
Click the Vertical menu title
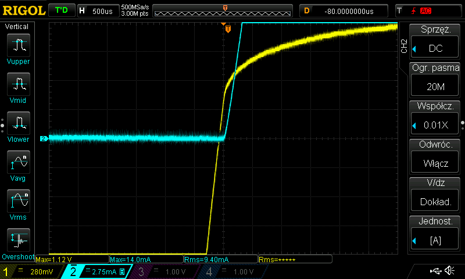17,27
